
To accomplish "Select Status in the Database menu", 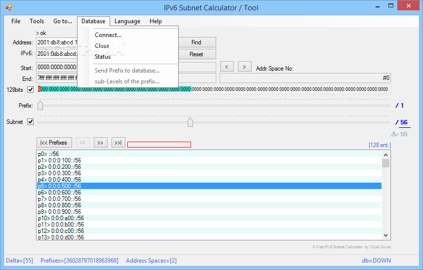I will pos(103,57).
